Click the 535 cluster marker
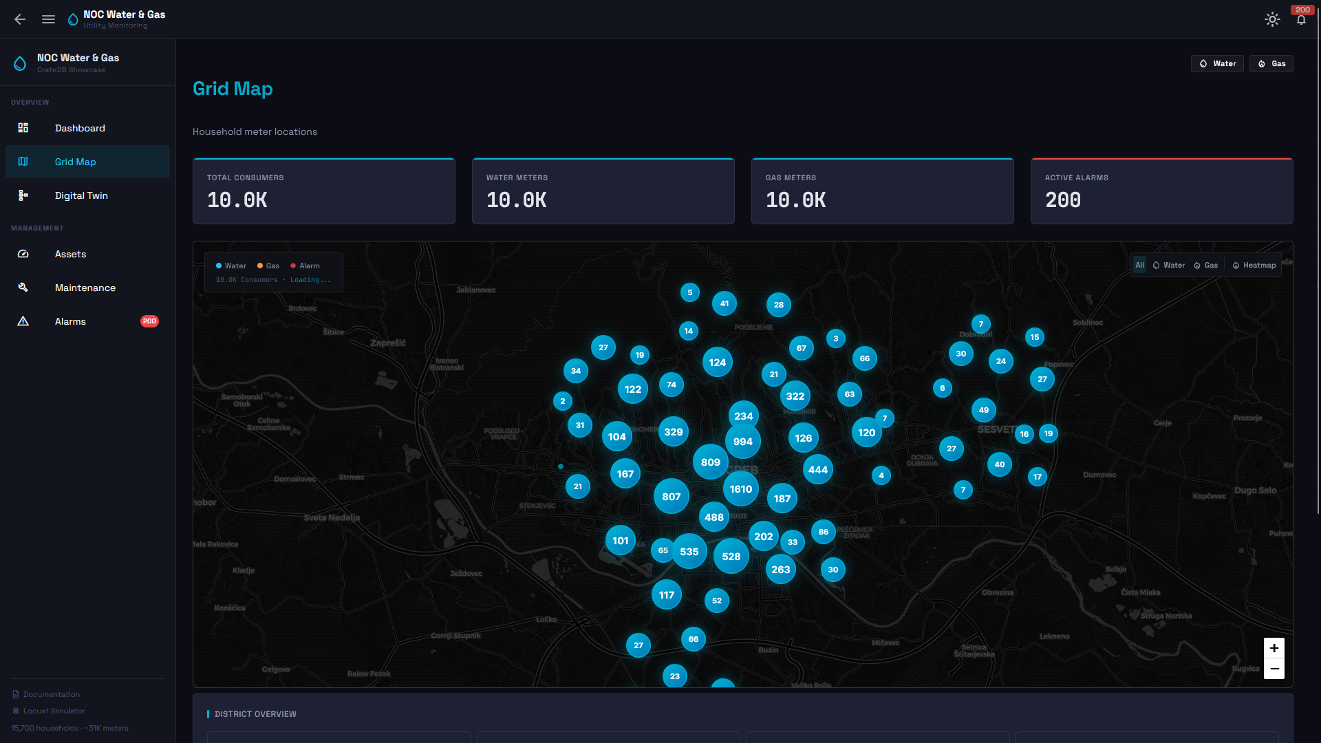The height and width of the screenshot is (743, 1321). [x=689, y=552]
